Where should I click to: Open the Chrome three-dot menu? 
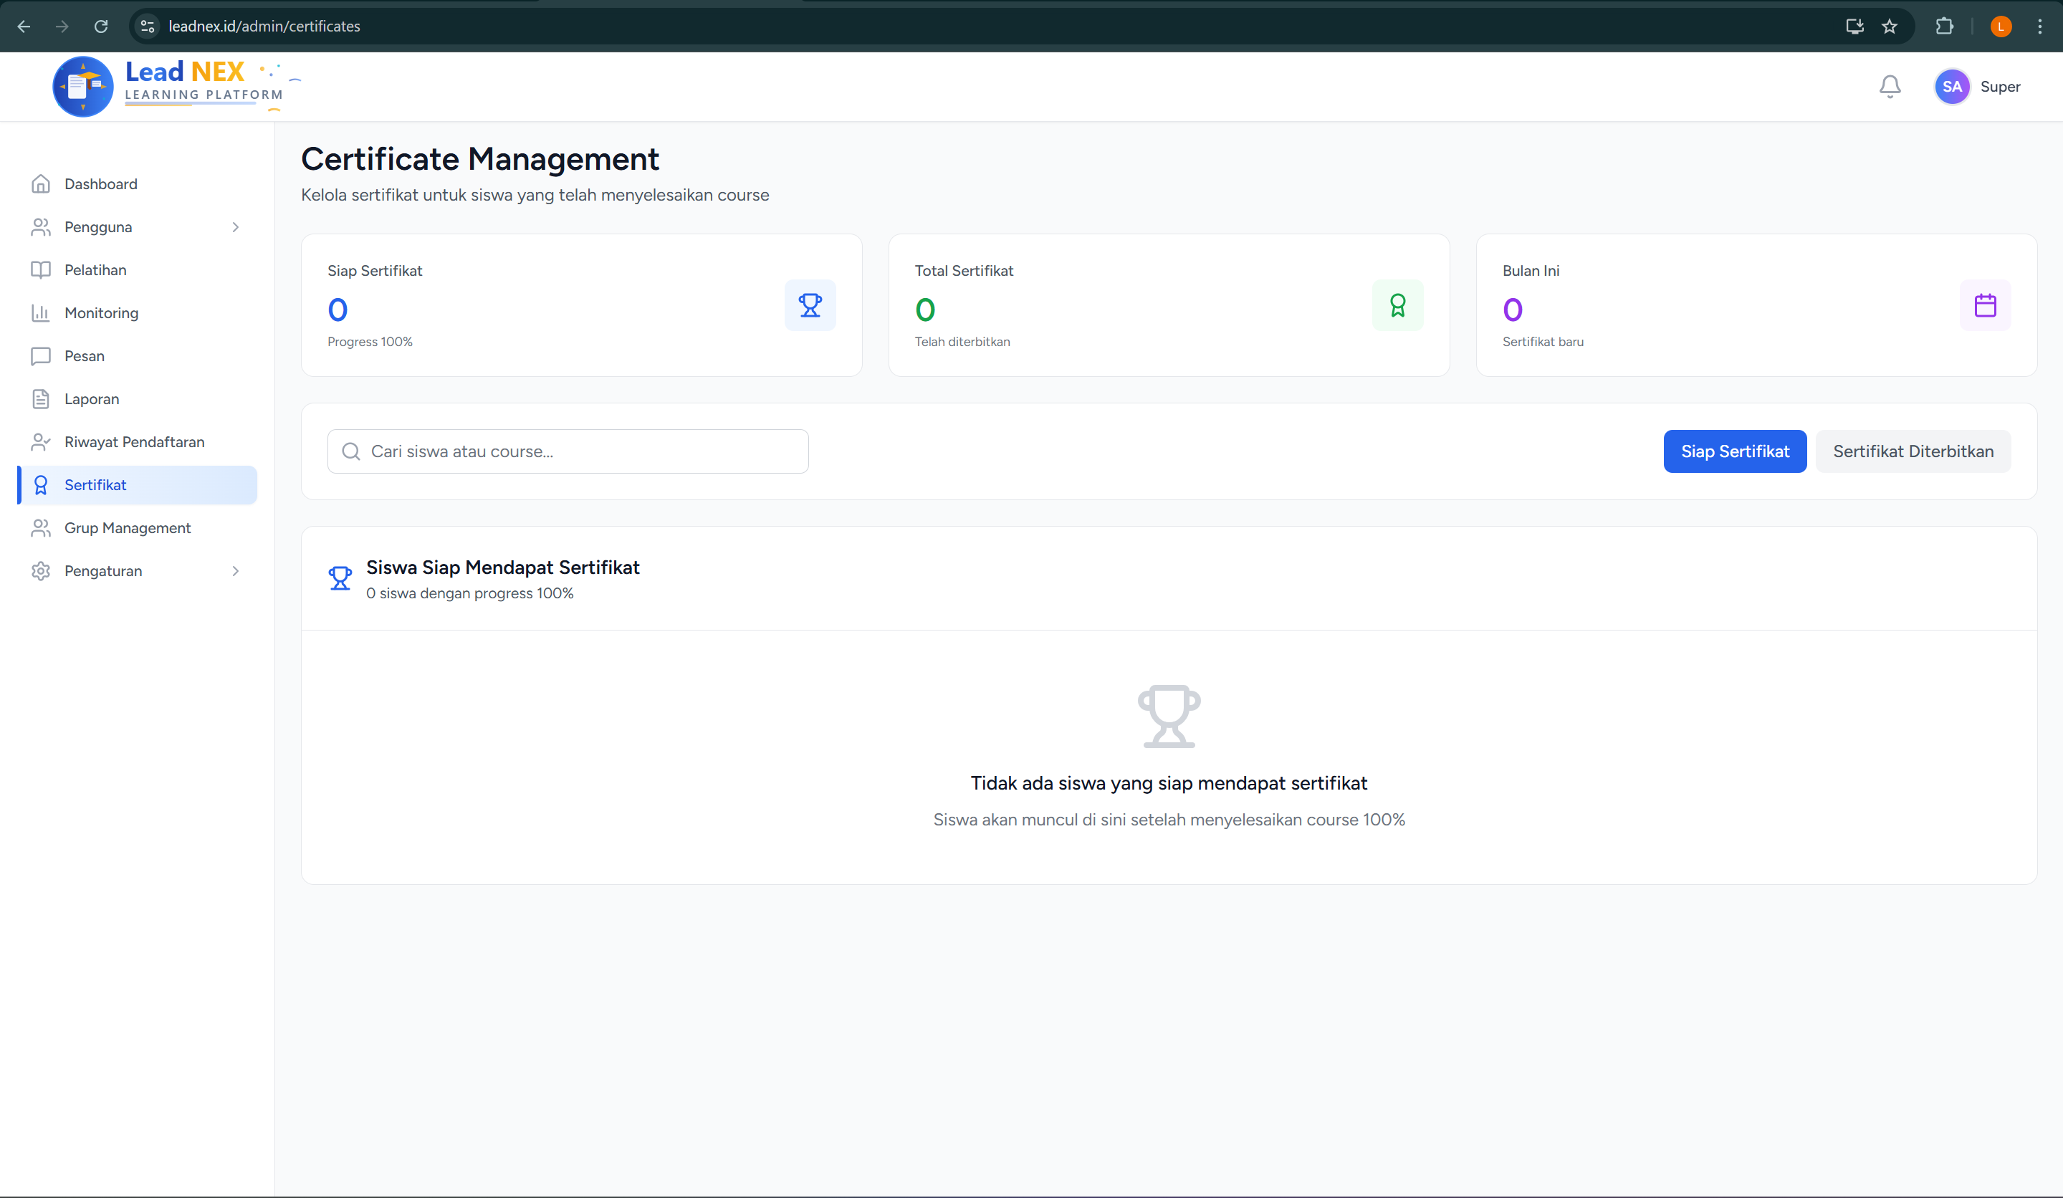(x=2039, y=27)
